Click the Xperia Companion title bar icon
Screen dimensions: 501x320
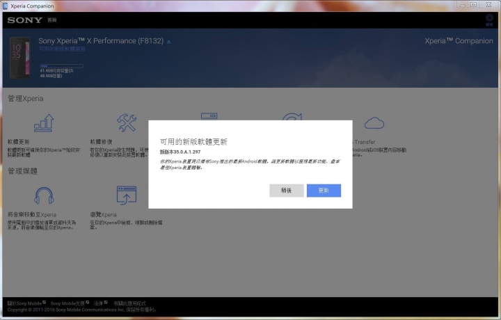click(x=5, y=6)
